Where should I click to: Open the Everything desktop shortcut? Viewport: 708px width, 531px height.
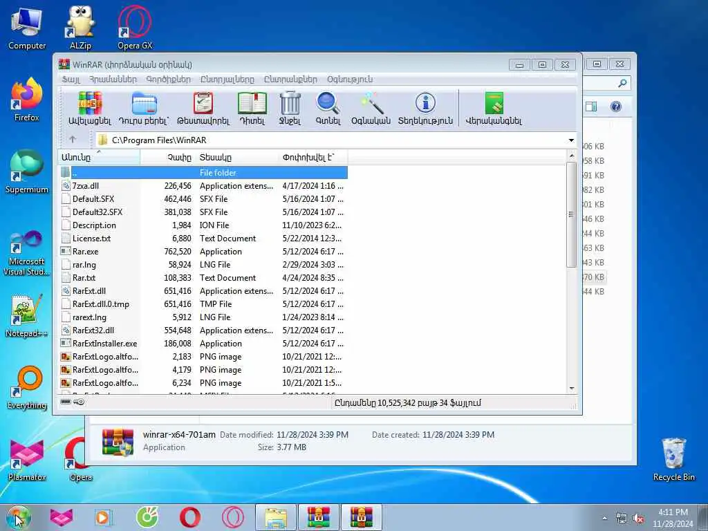27,389
